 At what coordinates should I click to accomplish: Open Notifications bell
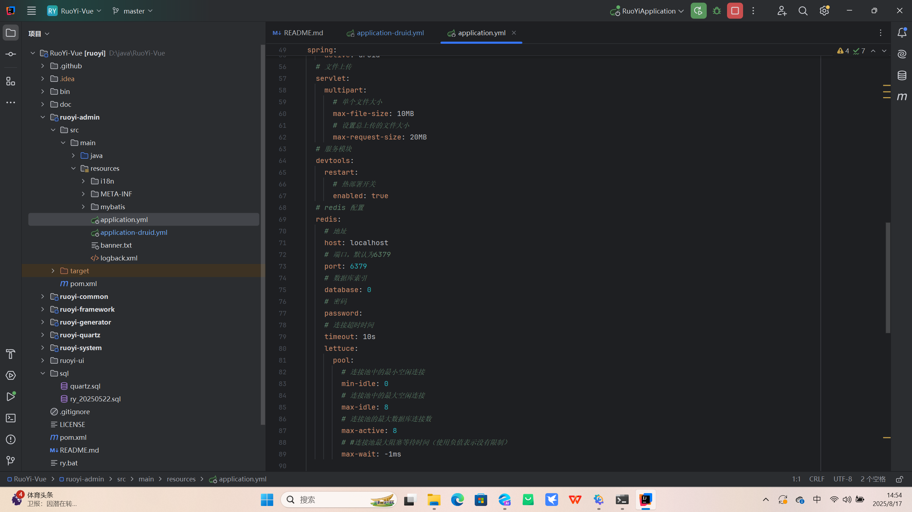[902, 33]
